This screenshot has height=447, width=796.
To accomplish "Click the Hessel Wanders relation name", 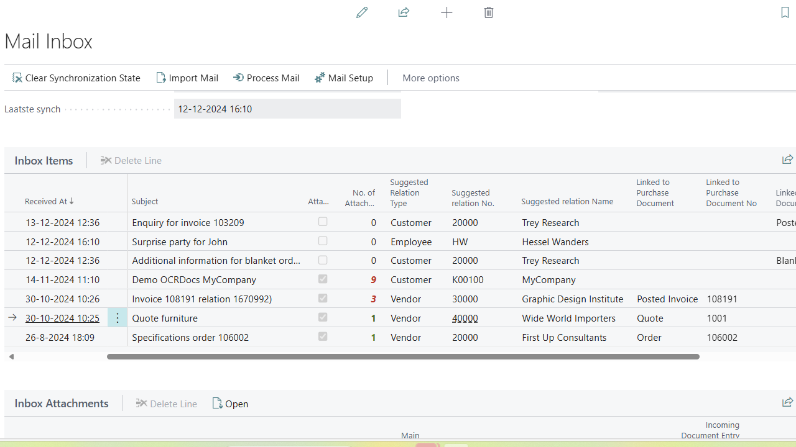I will pyautogui.click(x=555, y=242).
